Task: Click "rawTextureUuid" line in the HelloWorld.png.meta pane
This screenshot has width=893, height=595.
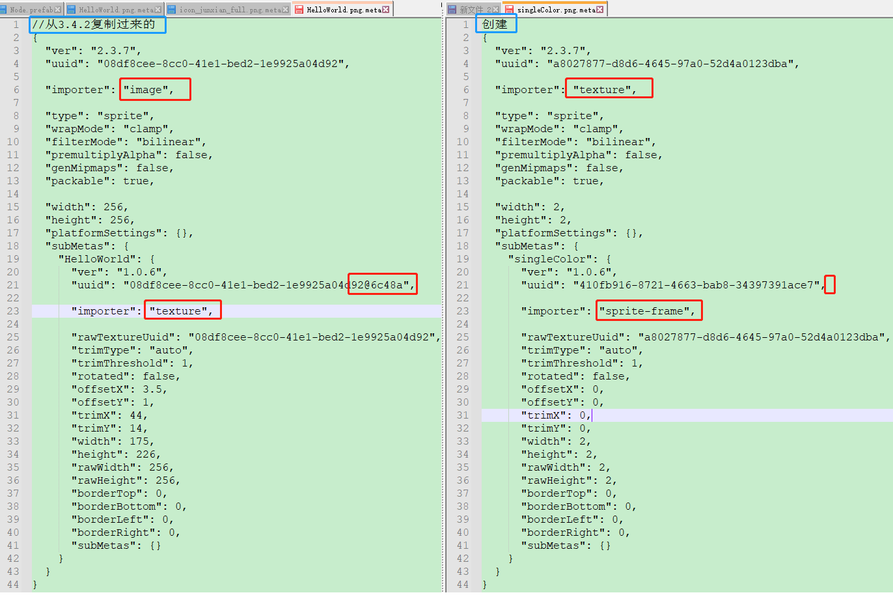Action: pyautogui.click(x=256, y=337)
